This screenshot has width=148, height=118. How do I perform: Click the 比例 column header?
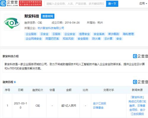(x=85, y=90)
